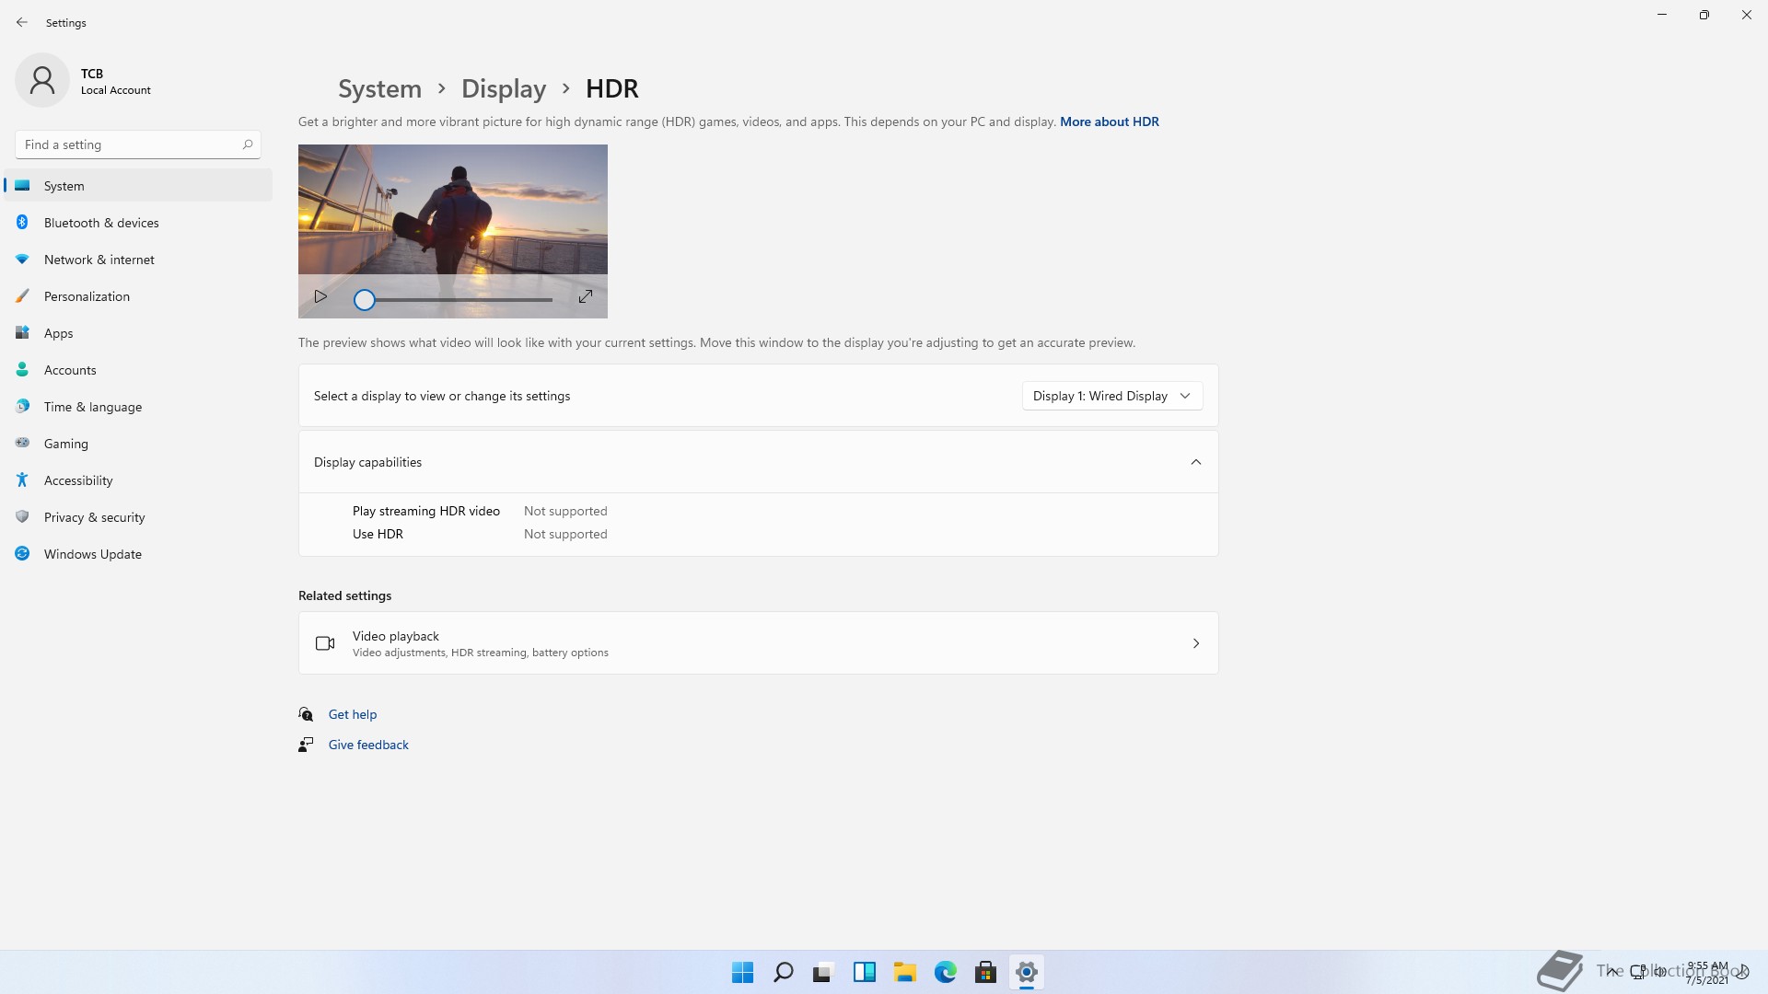Viewport: 1768px width, 994px height.
Task: Navigate to System breadcrumb
Action: click(379, 88)
